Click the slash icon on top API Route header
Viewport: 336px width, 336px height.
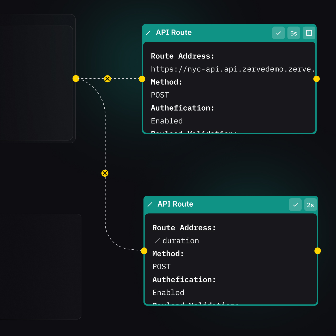coord(148,33)
